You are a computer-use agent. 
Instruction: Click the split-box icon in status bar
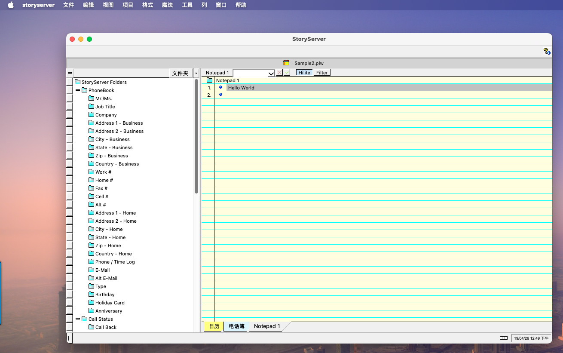[x=504, y=338]
